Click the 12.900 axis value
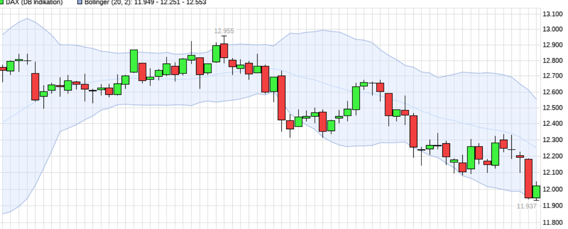This screenshot has width=568, height=229. pos(553,45)
